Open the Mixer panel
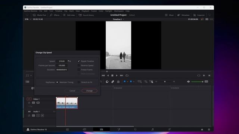This screenshot has width=239, height=134. (169, 15)
